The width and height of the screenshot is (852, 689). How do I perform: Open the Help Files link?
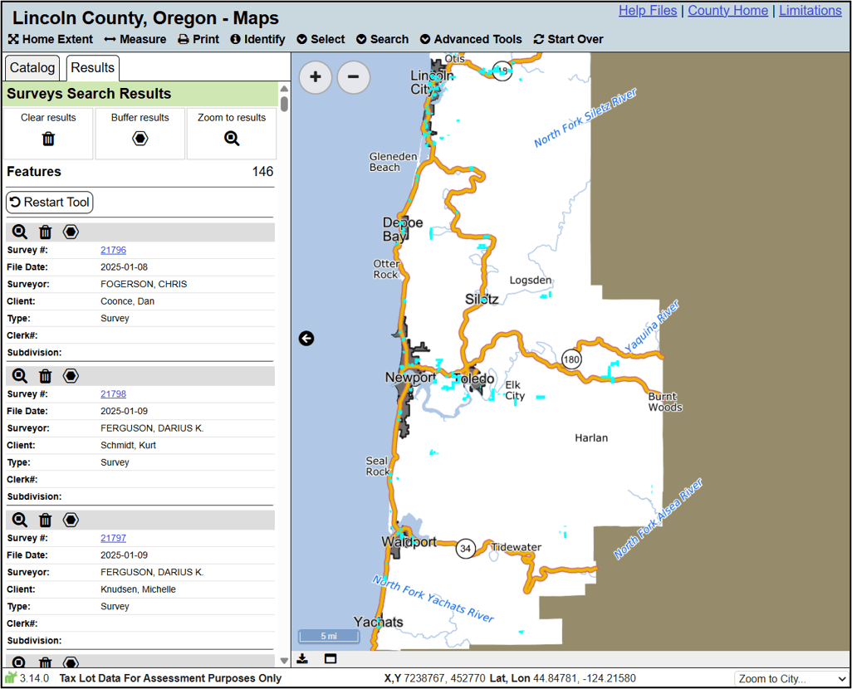click(x=648, y=10)
